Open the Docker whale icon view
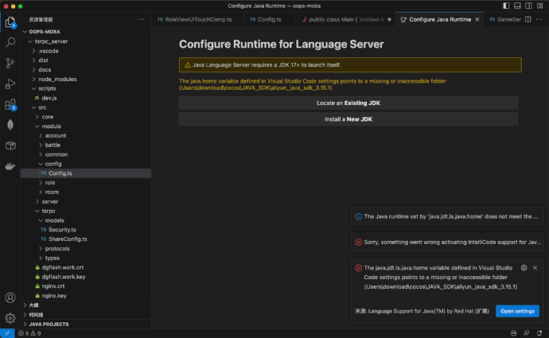 (10, 166)
